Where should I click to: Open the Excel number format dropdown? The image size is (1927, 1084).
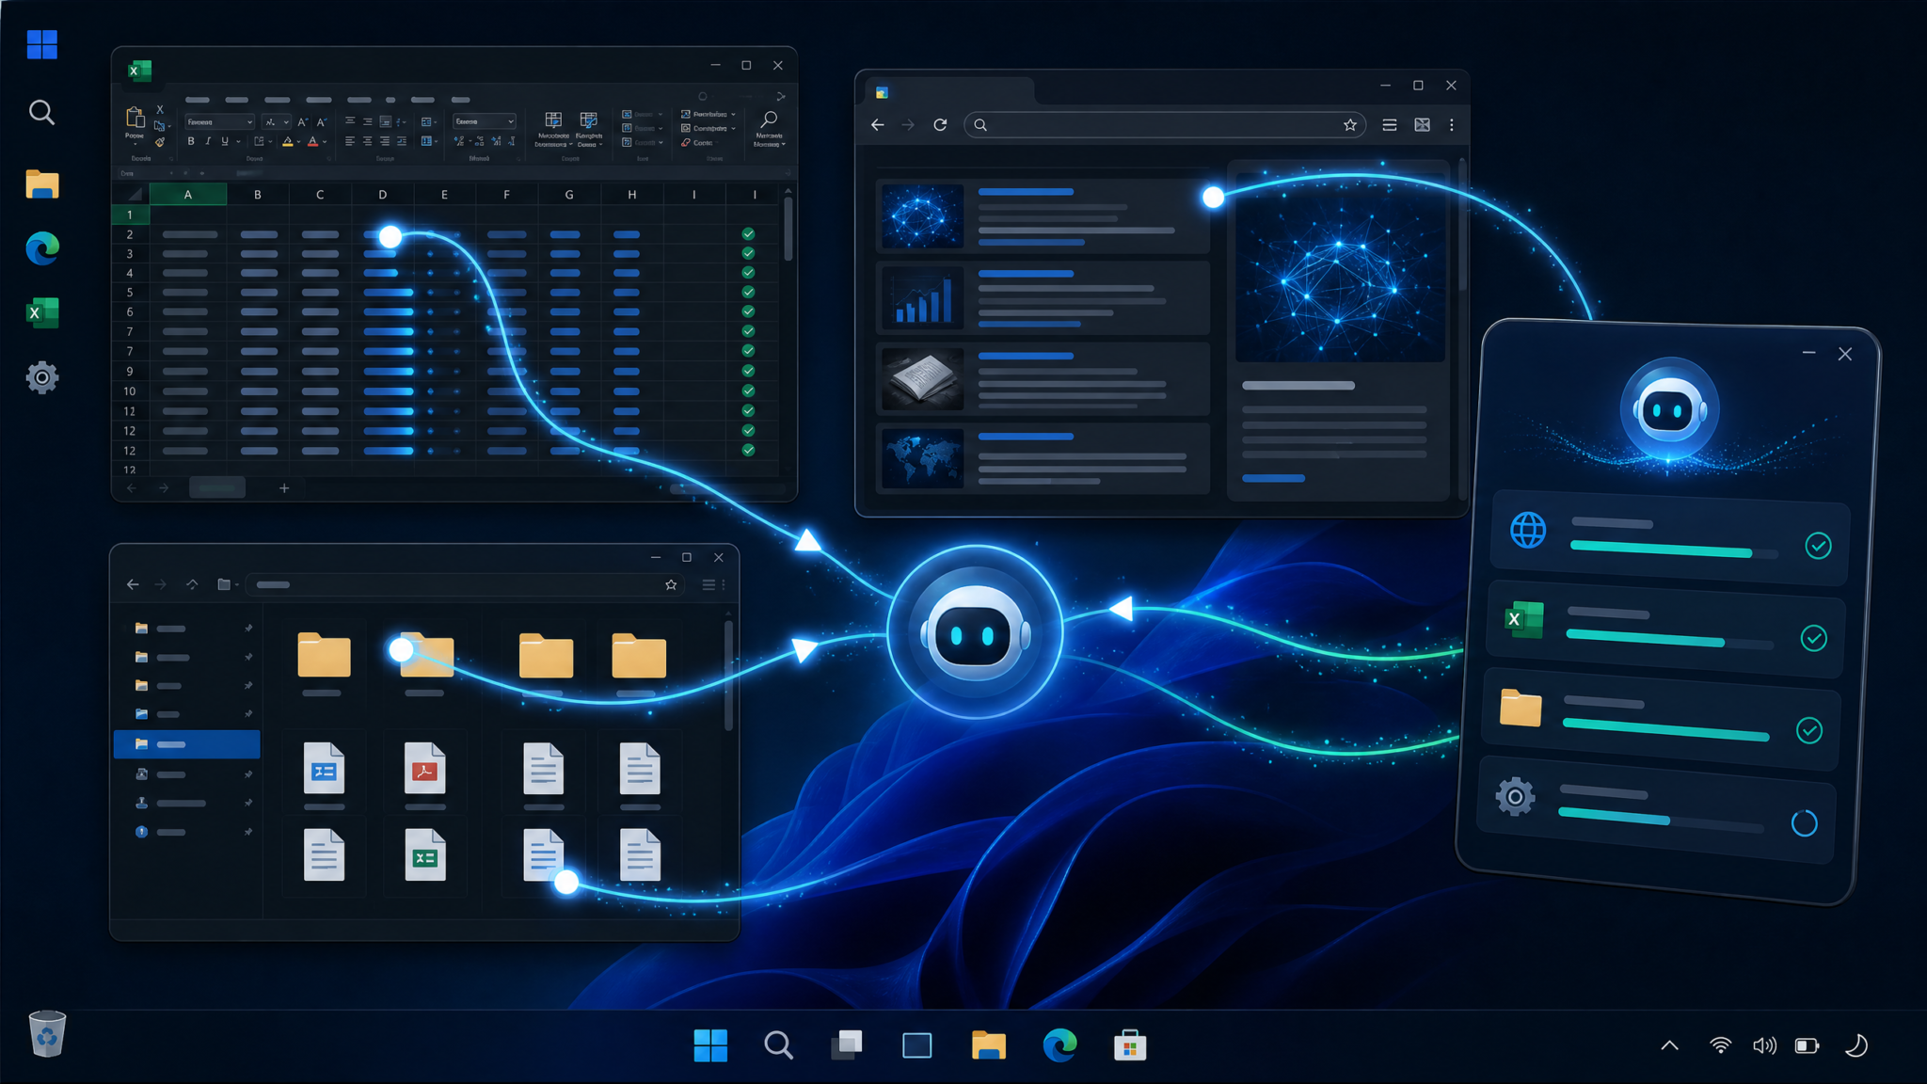485,121
